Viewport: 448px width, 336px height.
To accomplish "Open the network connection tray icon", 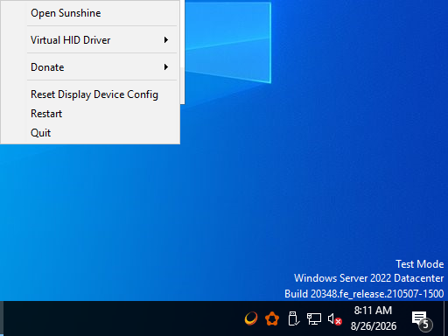I will [x=314, y=318].
